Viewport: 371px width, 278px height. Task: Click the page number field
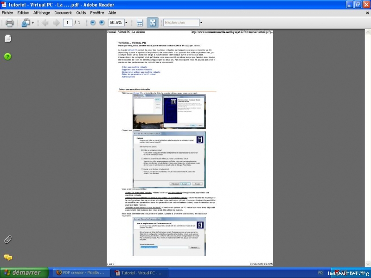point(68,22)
